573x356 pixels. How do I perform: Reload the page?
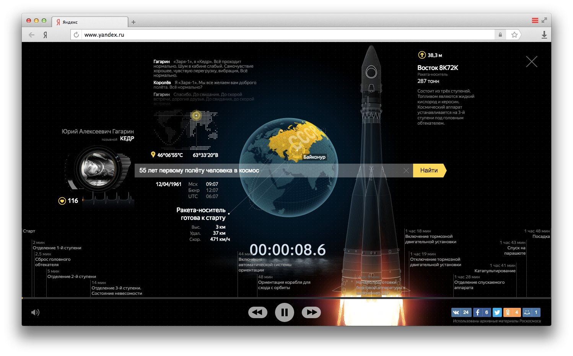[x=76, y=35]
